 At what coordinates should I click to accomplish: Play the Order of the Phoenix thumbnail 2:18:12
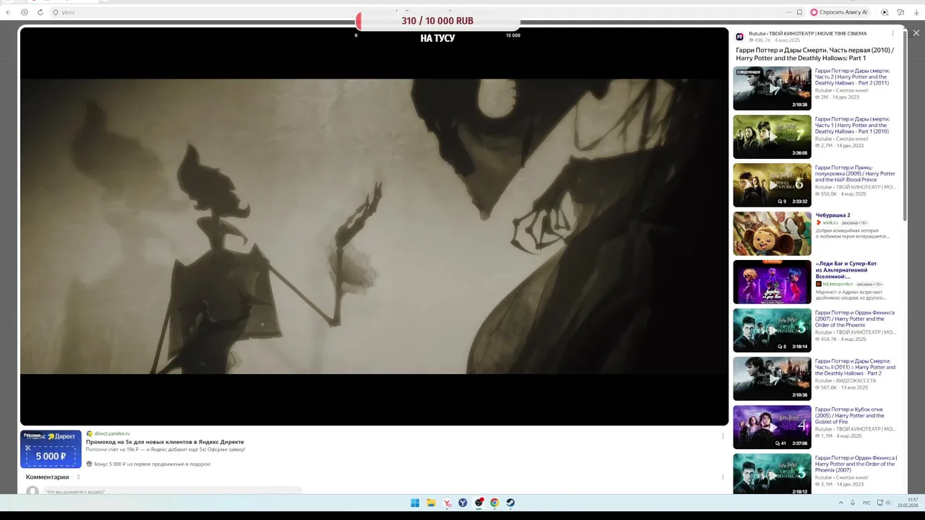(x=772, y=474)
